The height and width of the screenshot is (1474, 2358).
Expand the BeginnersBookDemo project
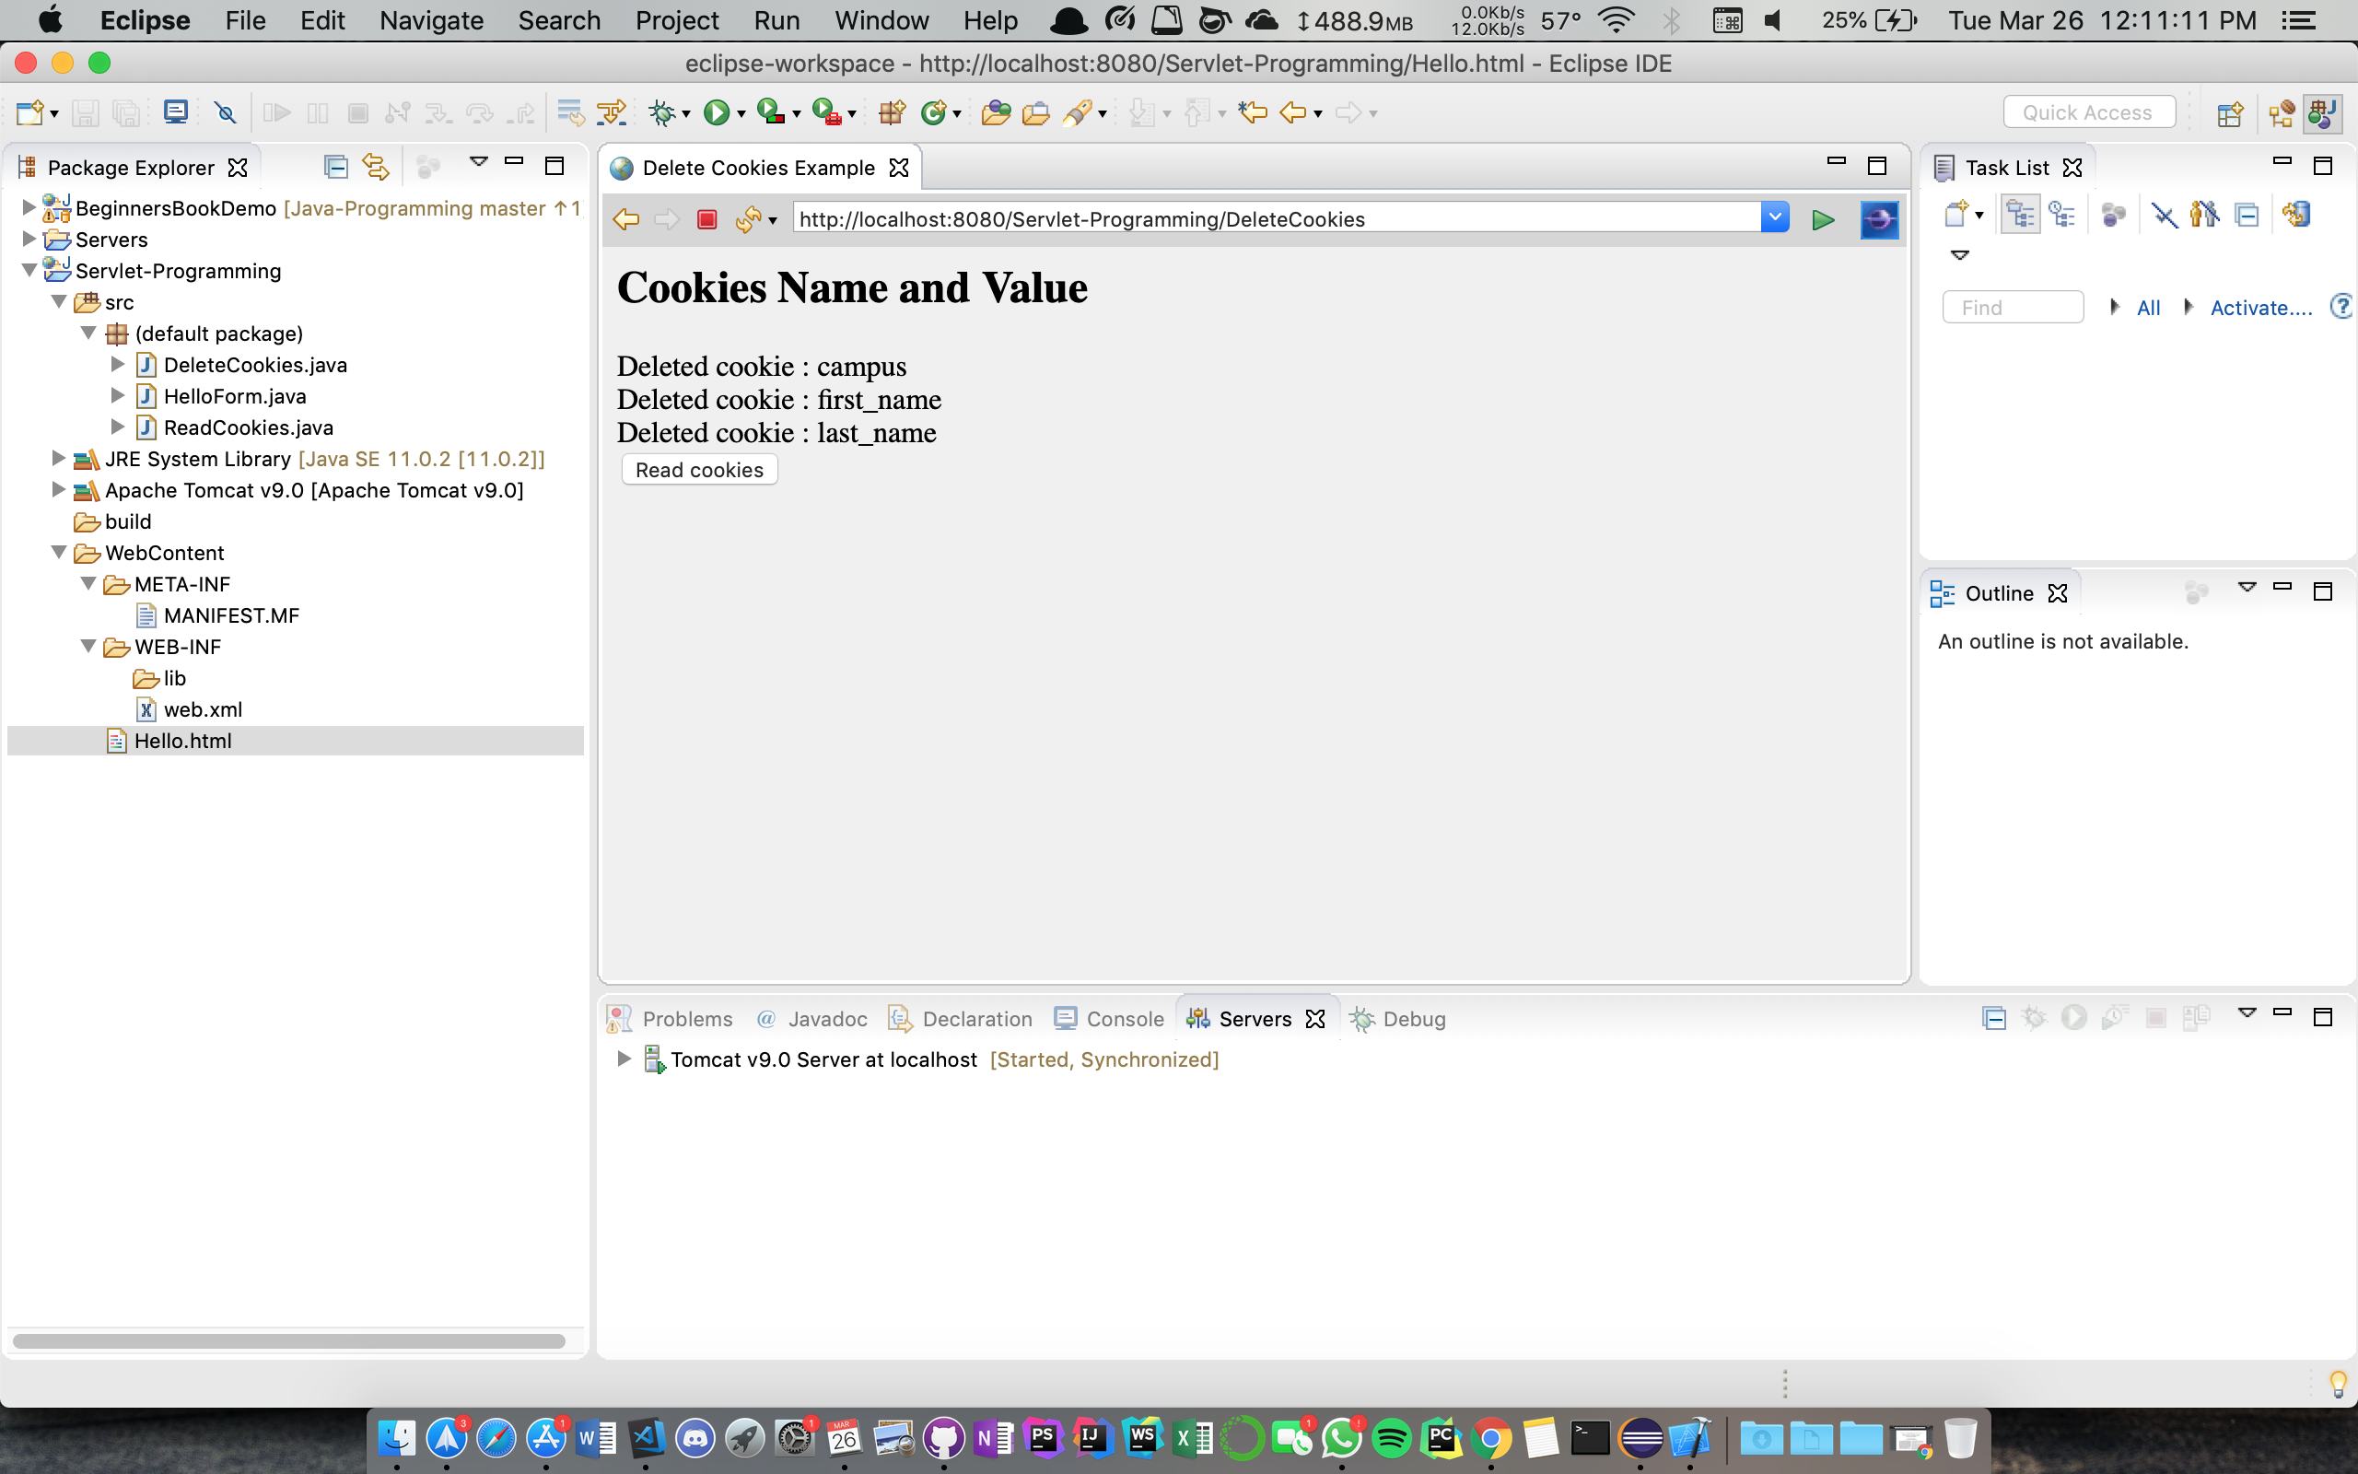click(29, 207)
